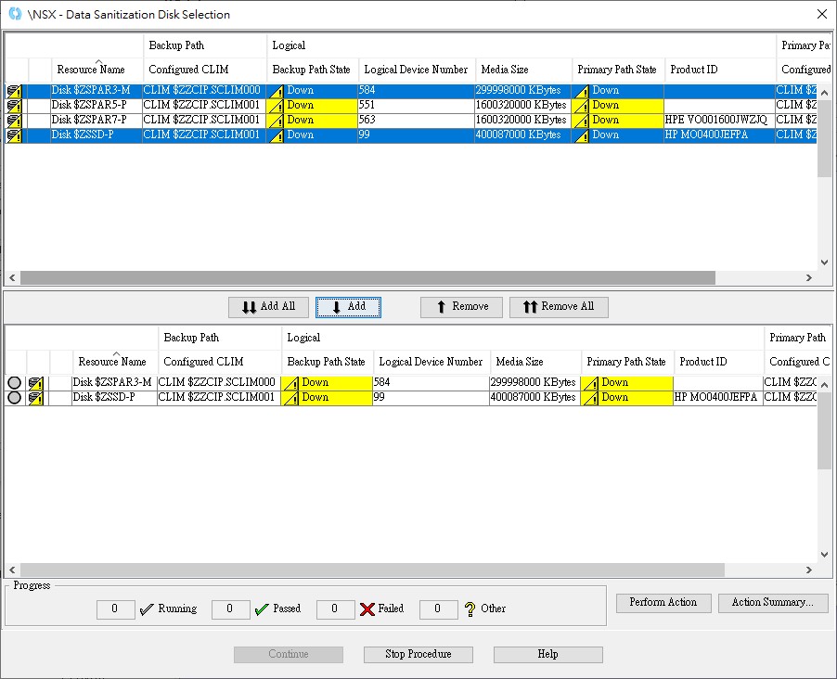
Task: Open Action Summary dialog
Action: click(x=773, y=603)
